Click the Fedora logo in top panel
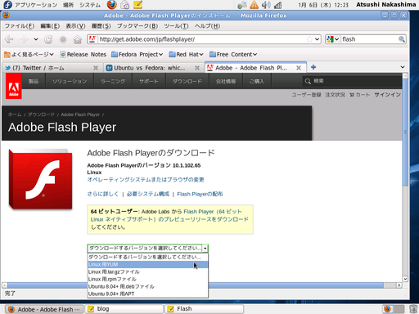 tap(7, 5)
